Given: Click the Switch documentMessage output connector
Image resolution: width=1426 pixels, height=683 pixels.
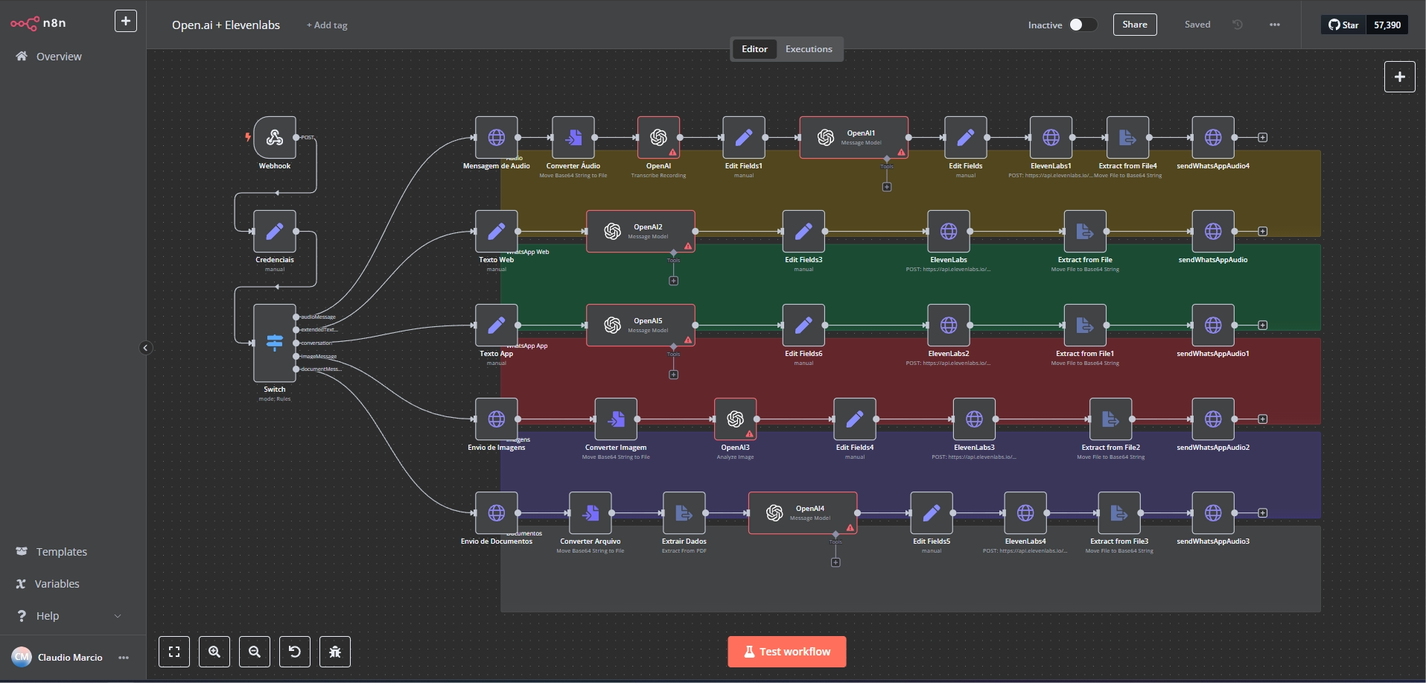Looking at the screenshot, I should (x=296, y=369).
